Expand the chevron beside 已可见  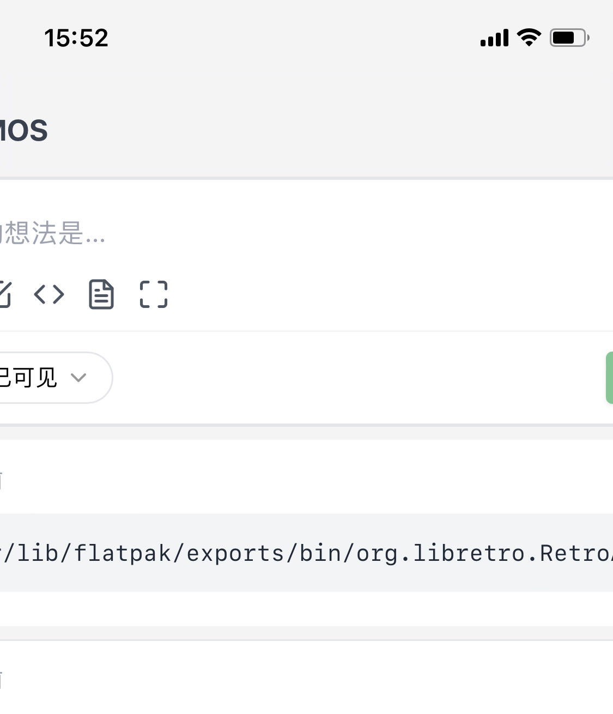point(80,378)
